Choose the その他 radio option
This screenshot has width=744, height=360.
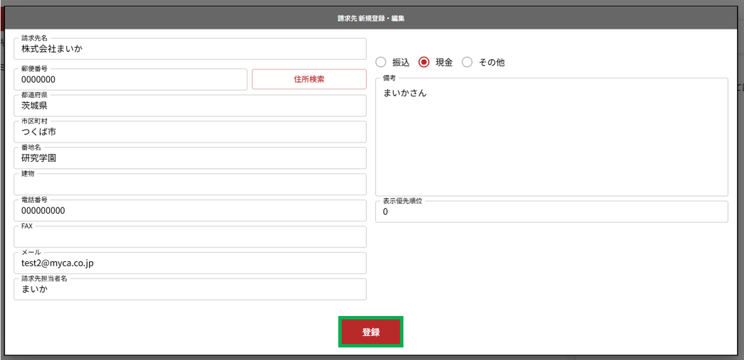tap(467, 62)
